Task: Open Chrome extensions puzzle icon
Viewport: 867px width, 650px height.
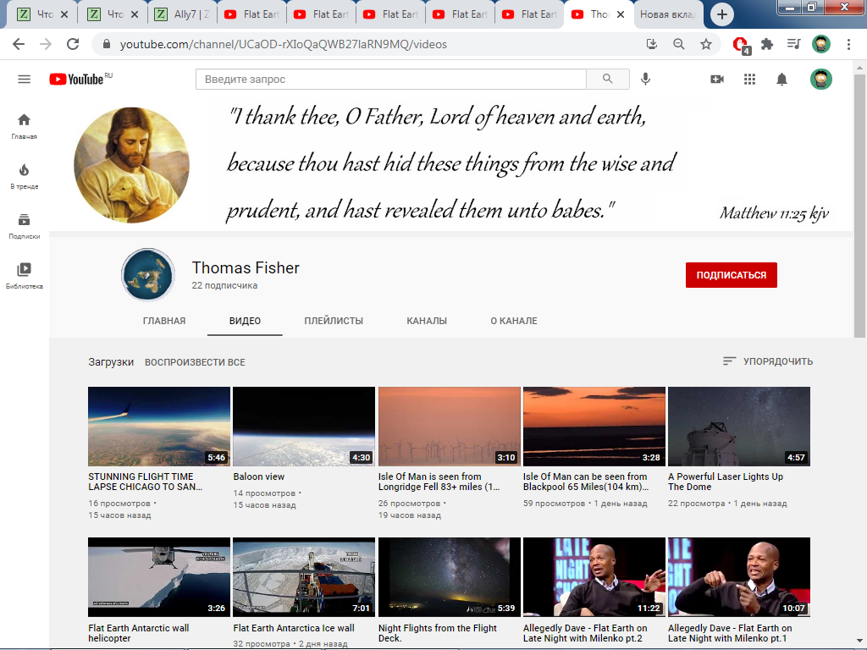Action: point(767,44)
